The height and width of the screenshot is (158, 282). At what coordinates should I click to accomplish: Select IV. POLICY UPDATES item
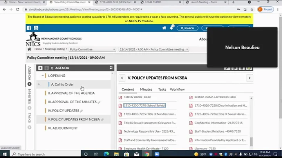tap(63, 111)
